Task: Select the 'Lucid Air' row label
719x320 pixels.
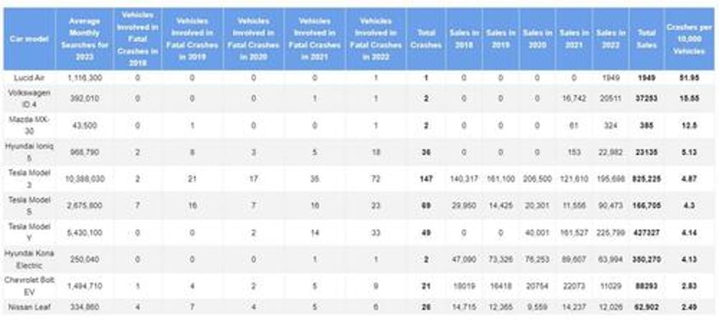Action: [x=29, y=78]
